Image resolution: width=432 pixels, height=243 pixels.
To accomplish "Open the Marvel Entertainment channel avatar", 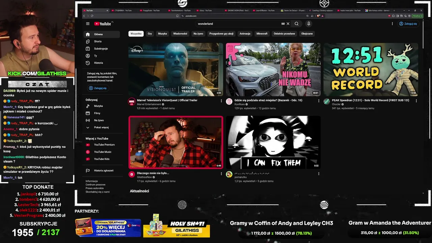I will click(132, 102).
